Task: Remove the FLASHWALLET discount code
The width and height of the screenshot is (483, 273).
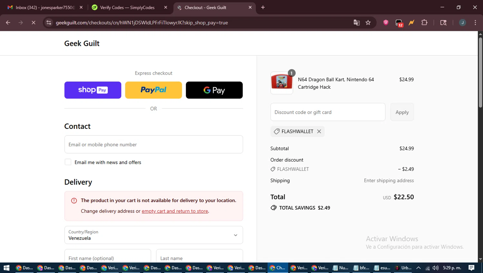Action: (x=319, y=132)
